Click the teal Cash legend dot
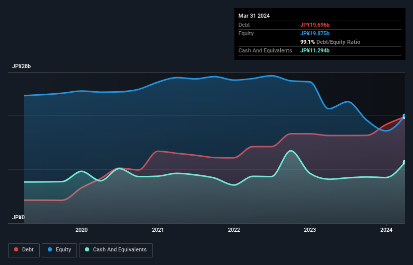 [87, 249]
